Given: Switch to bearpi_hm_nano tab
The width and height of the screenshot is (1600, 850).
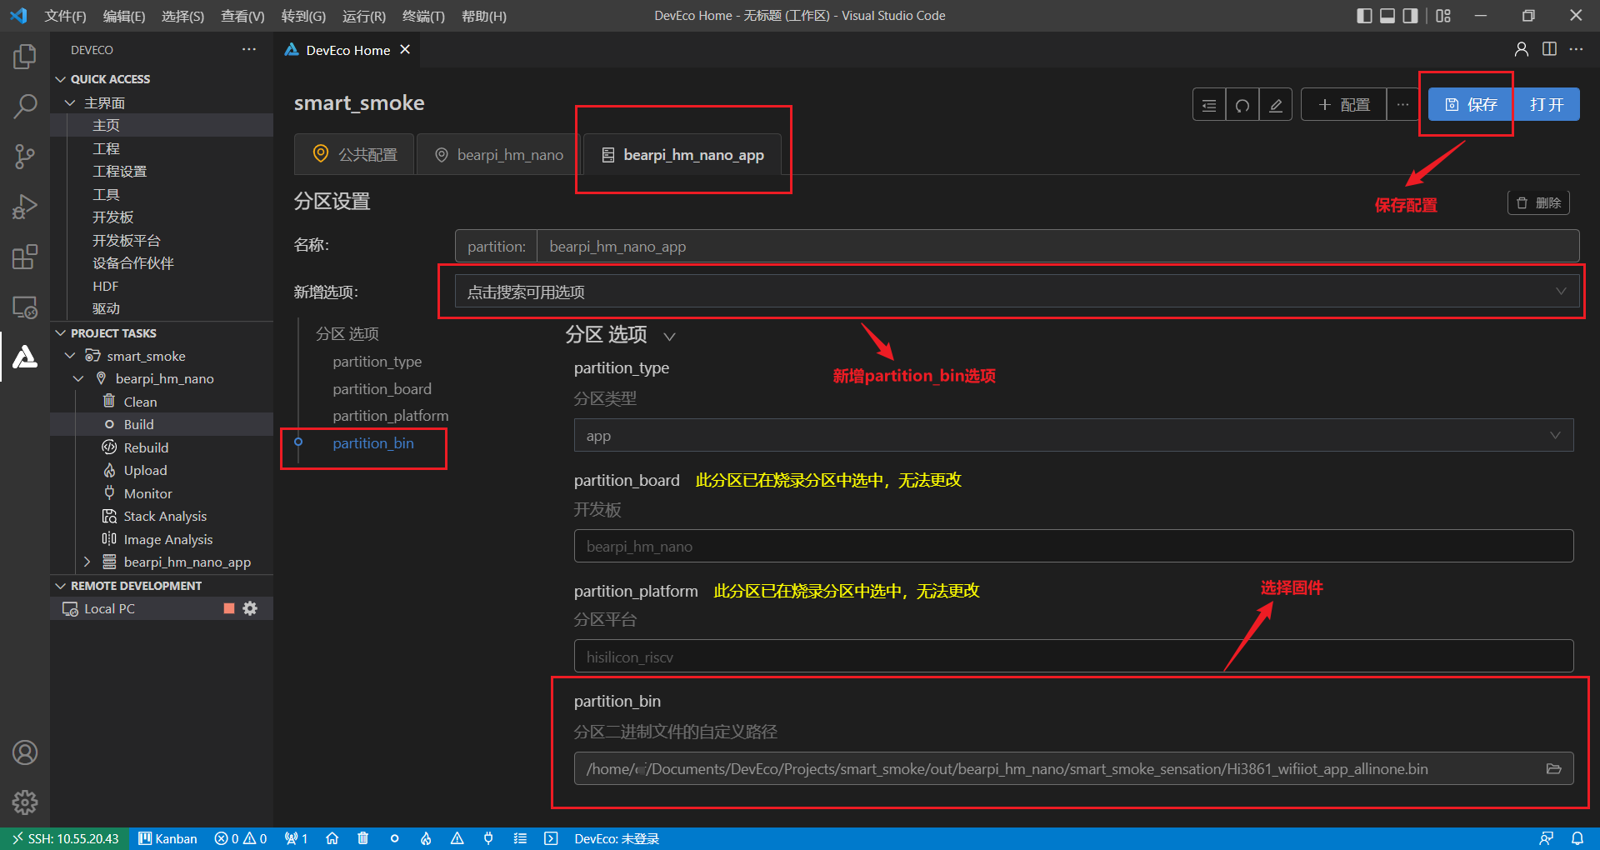Looking at the screenshot, I should [498, 154].
